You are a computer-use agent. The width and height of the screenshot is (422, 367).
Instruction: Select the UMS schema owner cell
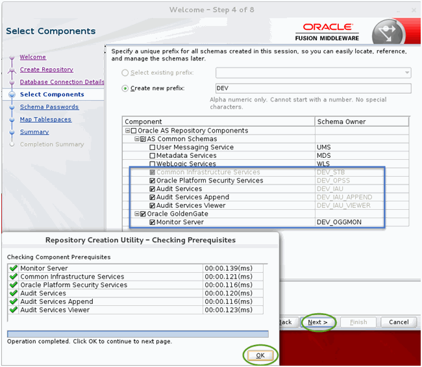362,147
